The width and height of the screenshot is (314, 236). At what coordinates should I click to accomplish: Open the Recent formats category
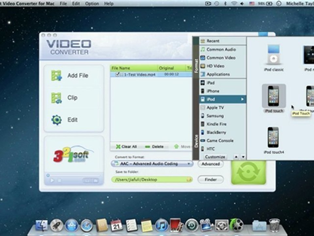[x=223, y=41]
